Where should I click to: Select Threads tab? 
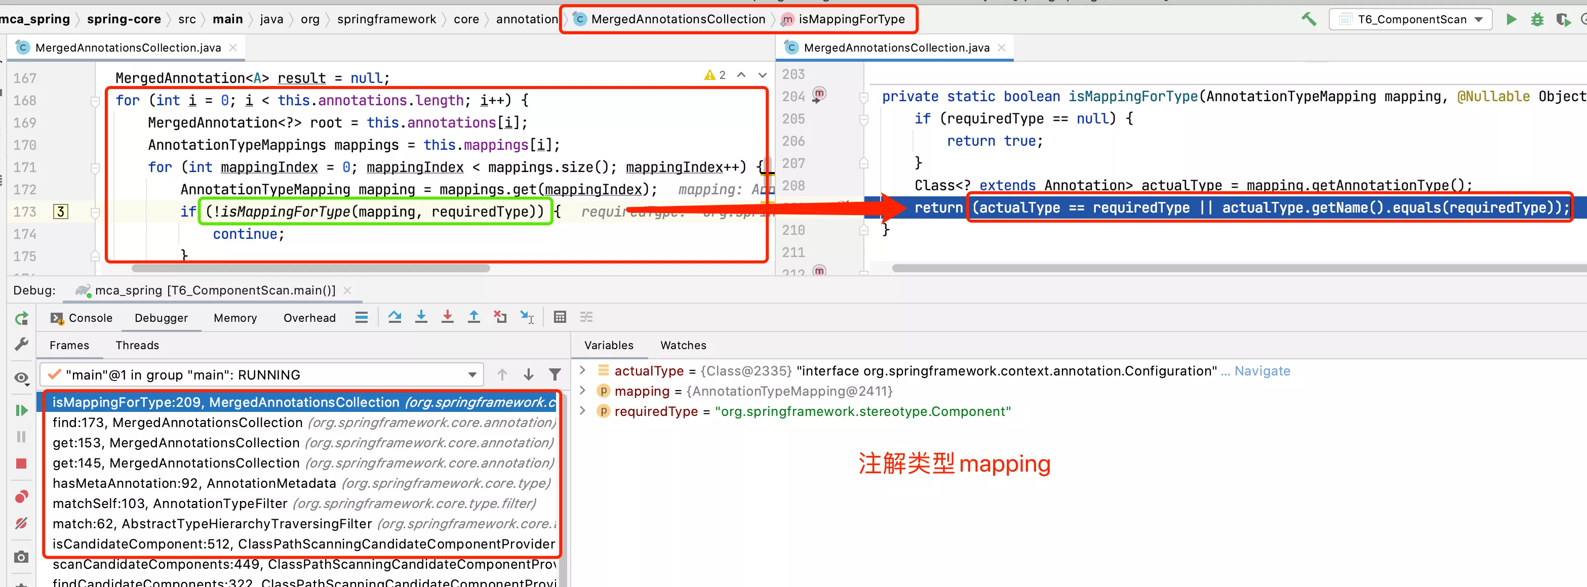137,345
